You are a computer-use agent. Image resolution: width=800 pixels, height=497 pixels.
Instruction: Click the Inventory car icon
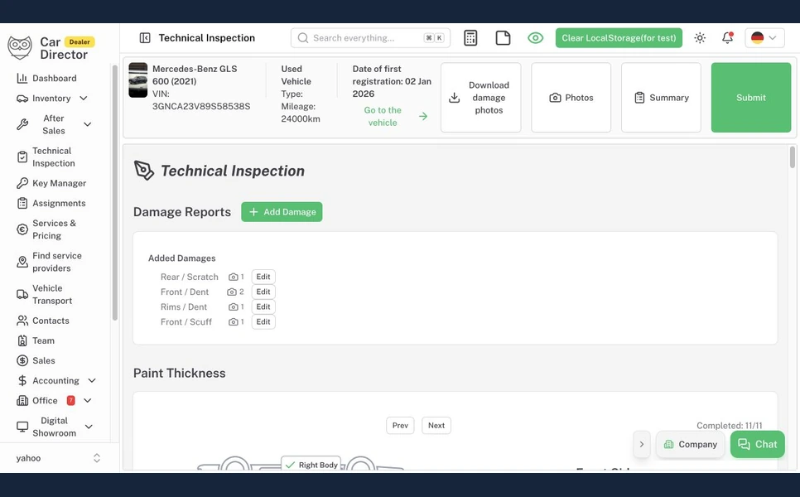22,98
